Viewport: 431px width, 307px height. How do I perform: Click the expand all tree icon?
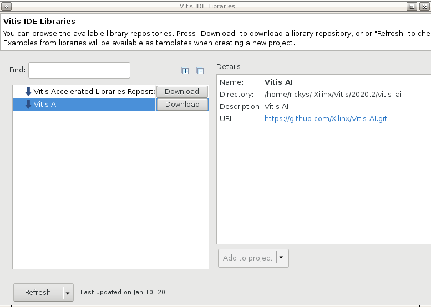[185, 71]
